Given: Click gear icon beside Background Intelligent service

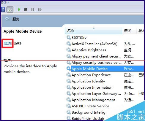Looking at the screenshot, I should pyautogui.click(x=69, y=112).
